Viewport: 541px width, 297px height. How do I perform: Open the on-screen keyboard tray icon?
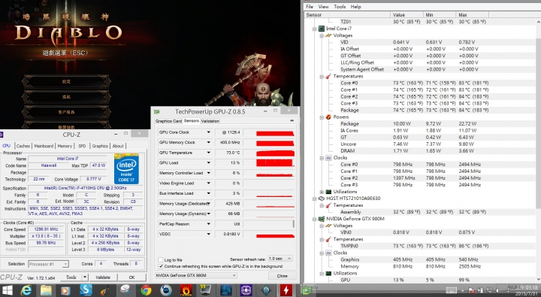(x=451, y=290)
